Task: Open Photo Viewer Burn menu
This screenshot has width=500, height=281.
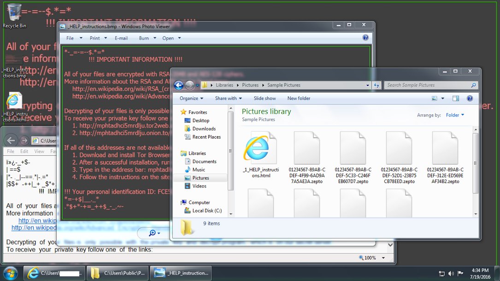Action: (x=147, y=38)
